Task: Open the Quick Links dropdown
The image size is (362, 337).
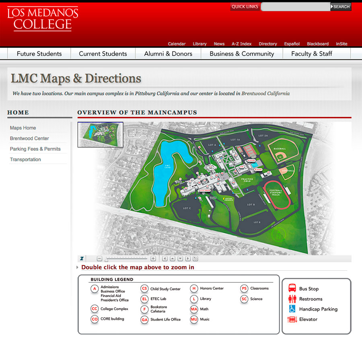Action: (245, 6)
